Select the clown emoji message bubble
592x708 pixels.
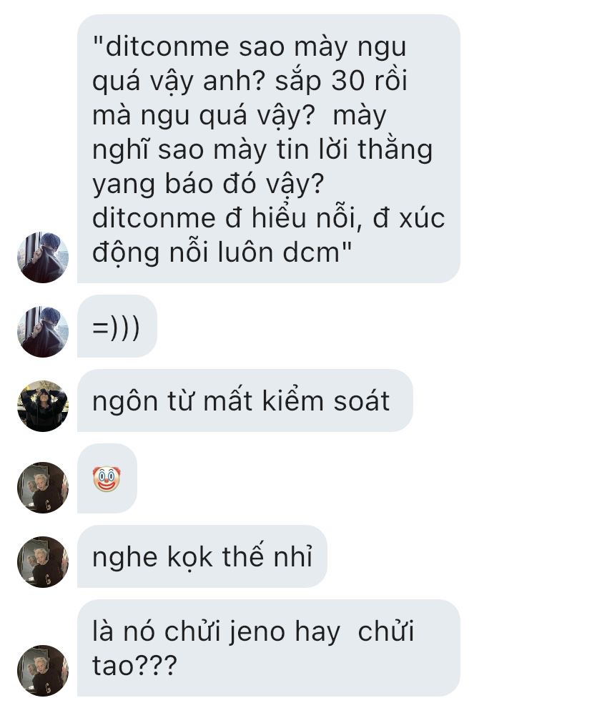click(107, 478)
